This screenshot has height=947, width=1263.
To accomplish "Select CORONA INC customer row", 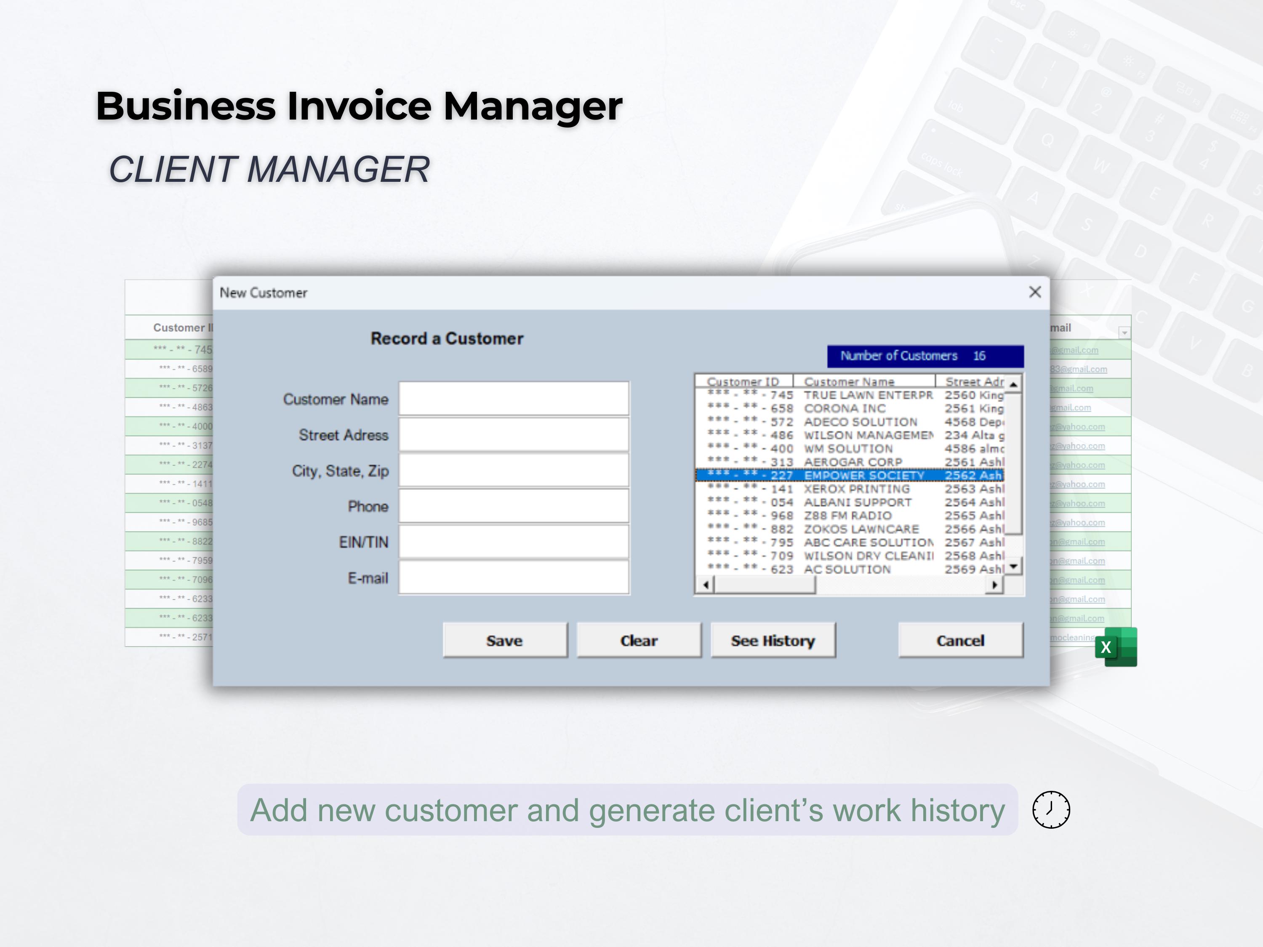I will pos(850,409).
